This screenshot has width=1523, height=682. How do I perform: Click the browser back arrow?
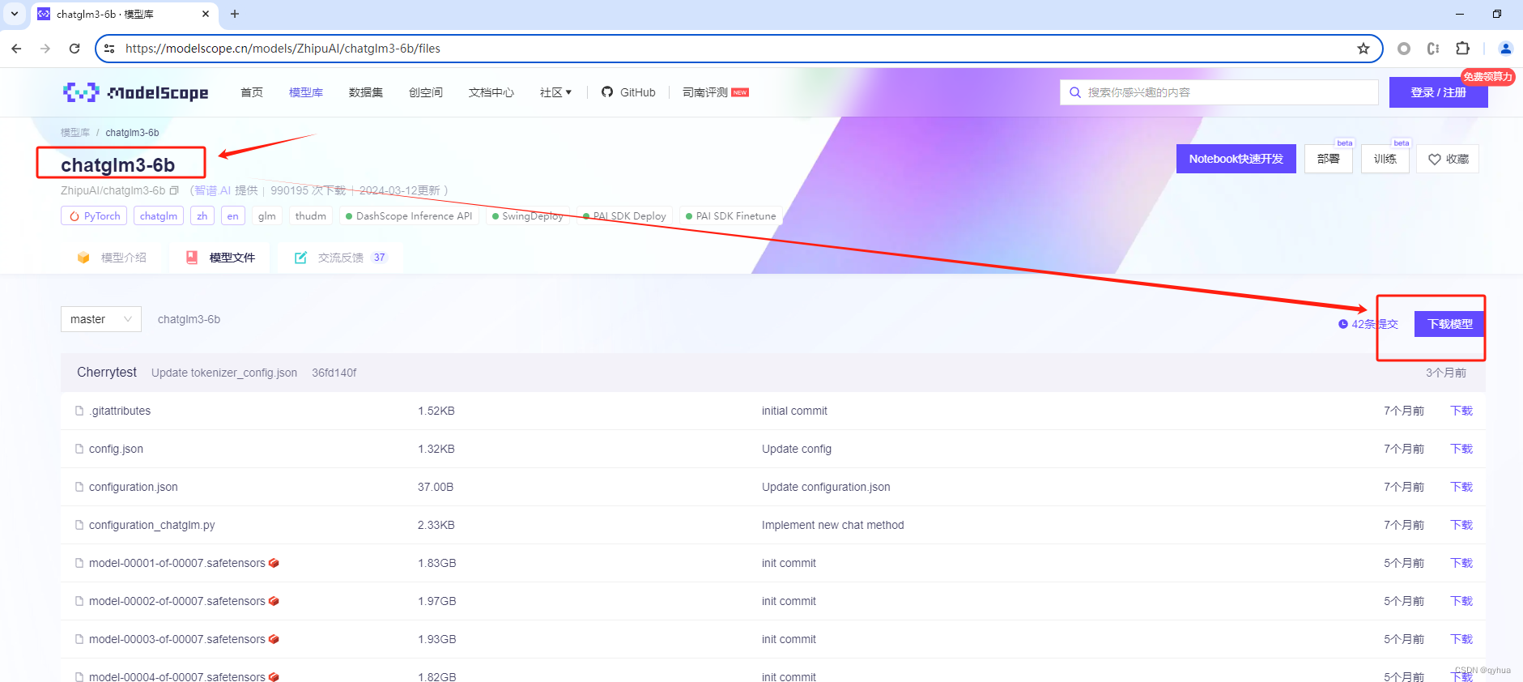(16, 49)
